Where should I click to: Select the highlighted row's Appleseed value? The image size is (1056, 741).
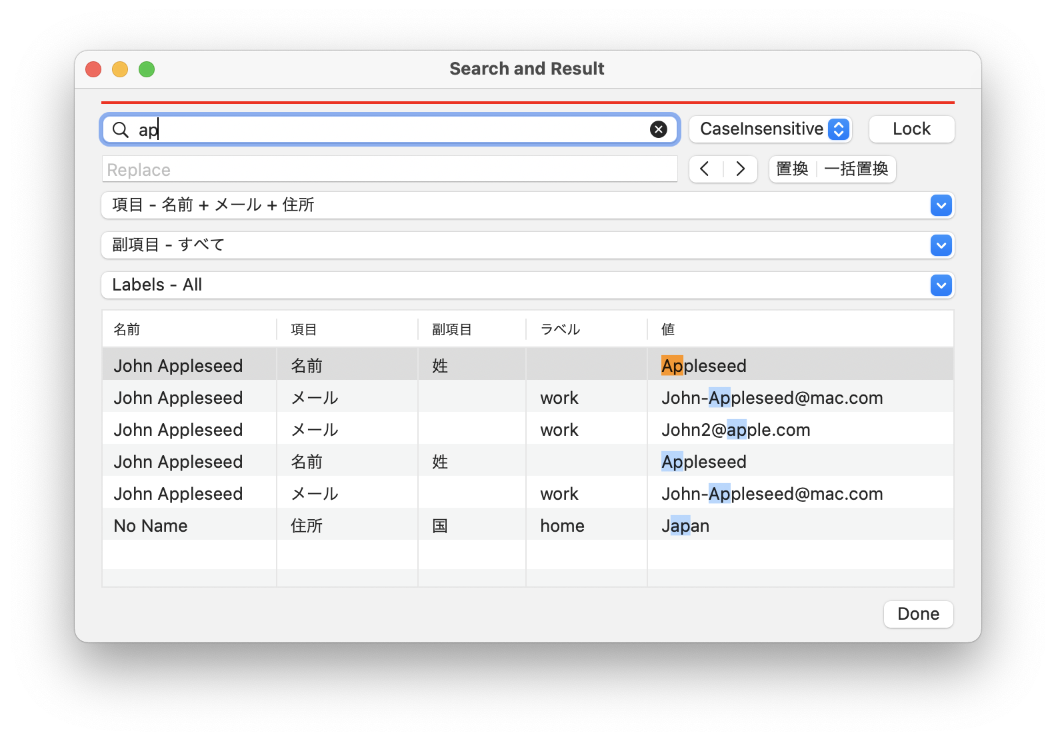pos(703,366)
